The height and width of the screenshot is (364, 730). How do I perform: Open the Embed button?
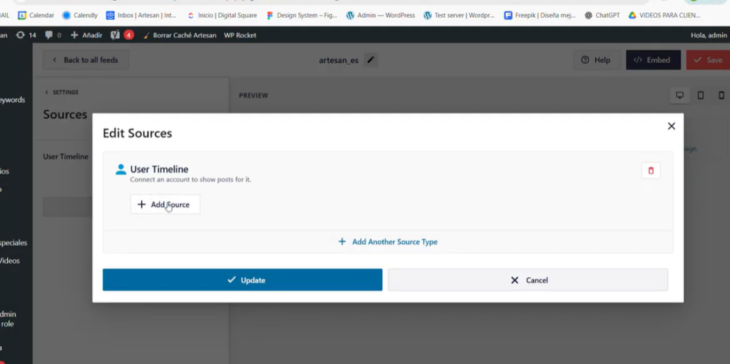pyautogui.click(x=652, y=61)
